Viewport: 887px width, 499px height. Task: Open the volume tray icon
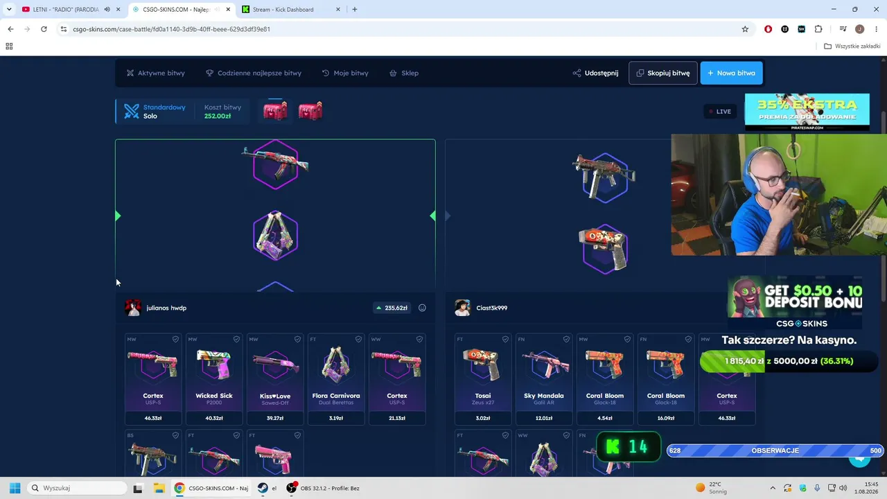(x=843, y=488)
